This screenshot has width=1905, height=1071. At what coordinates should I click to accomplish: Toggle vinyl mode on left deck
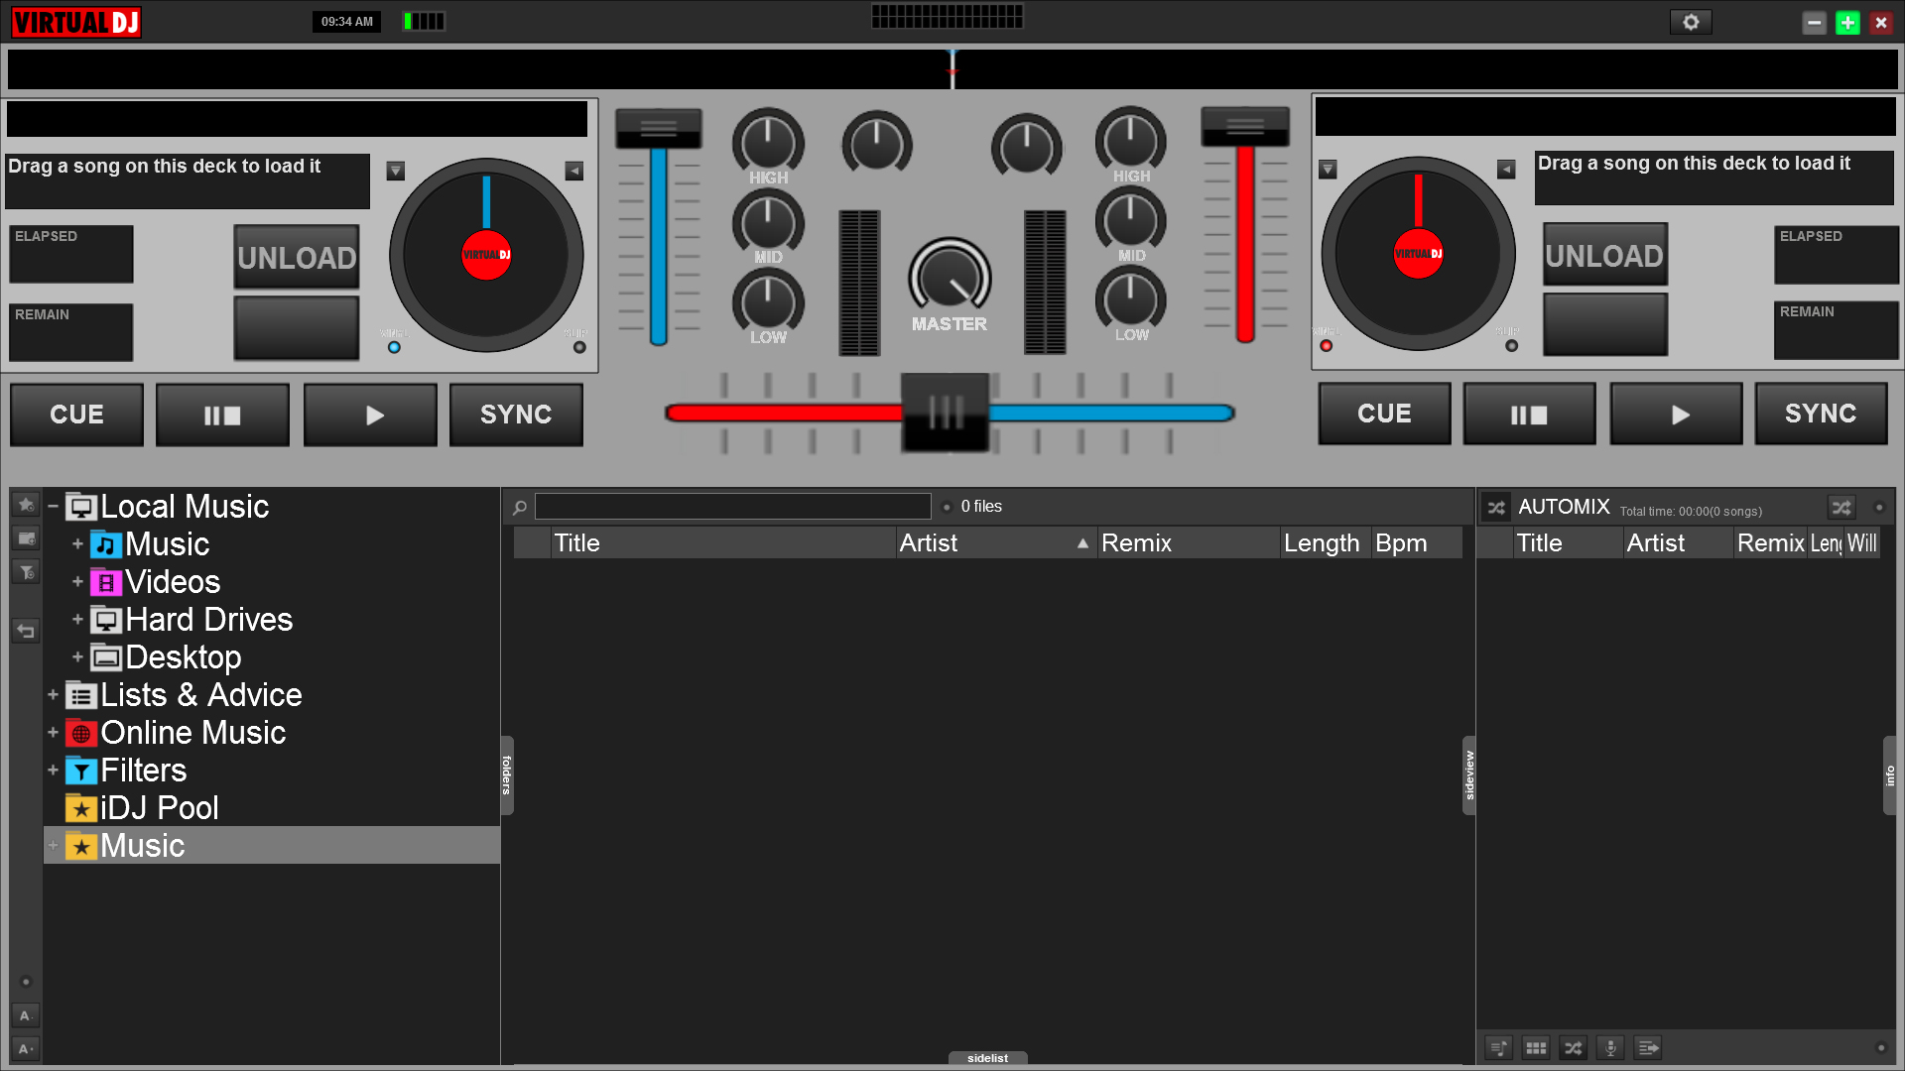coord(394,348)
